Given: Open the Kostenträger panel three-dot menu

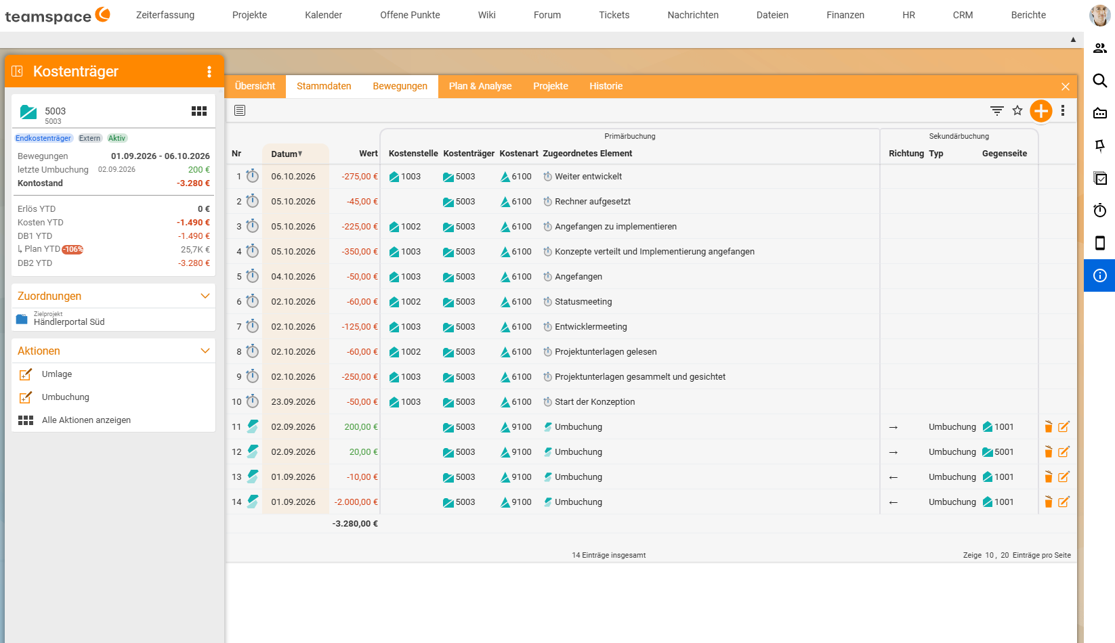Looking at the screenshot, I should (x=209, y=72).
